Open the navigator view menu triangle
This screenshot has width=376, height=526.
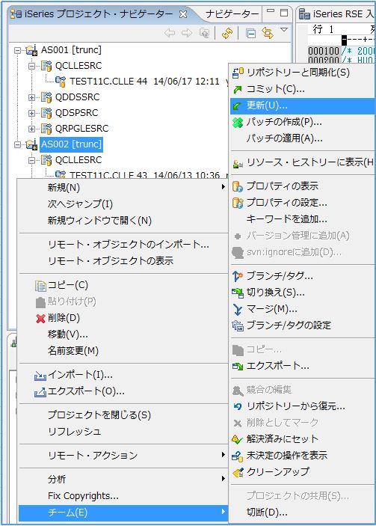pyautogui.click(x=284, y=30)
